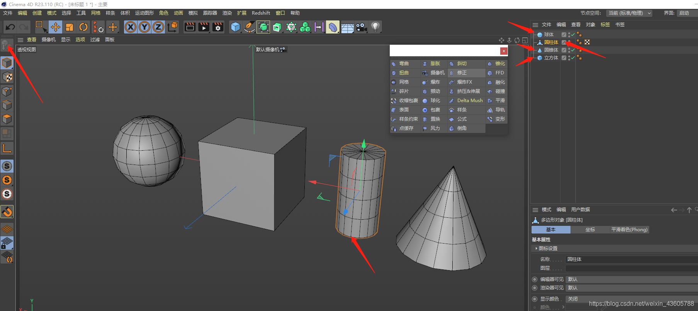698x311 pixels.
Task: Choose the FFD deformer
Action: [496, 73]
